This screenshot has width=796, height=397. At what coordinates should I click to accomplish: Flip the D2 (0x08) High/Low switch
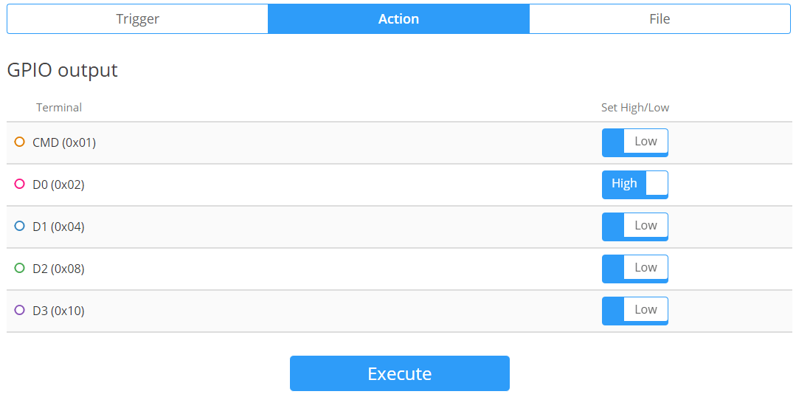point(634,269)
